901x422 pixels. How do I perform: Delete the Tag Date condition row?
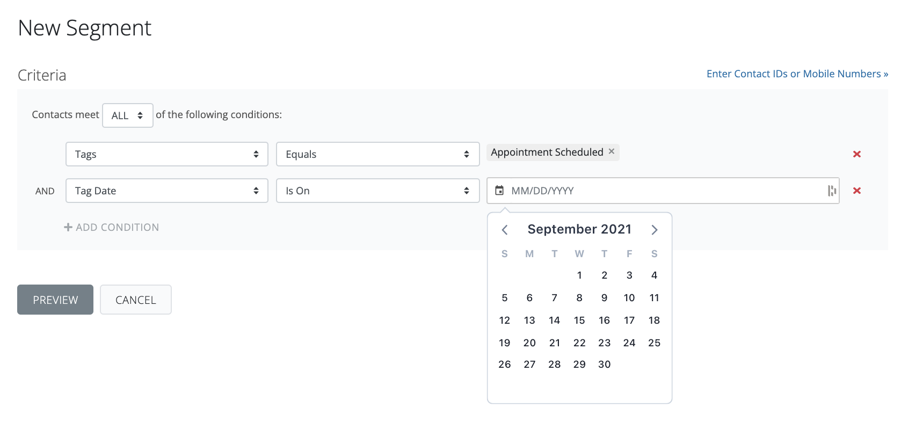point(856,191)
